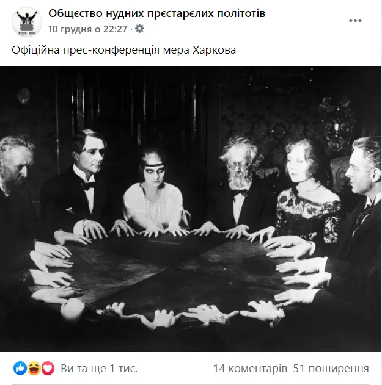Open the black-and-white seance photo
Screen dimensions: 382x385
[x=191, y=209]
